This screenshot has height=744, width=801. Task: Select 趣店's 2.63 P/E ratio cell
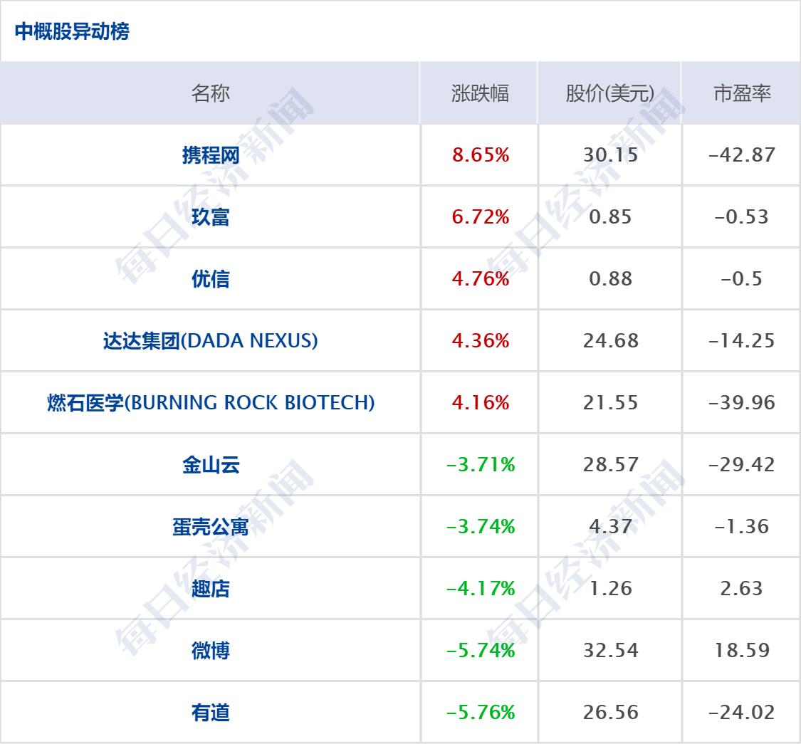[x=742, y=589]
